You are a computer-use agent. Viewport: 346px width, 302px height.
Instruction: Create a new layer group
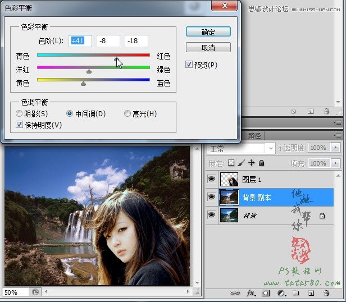pos(295,293)
